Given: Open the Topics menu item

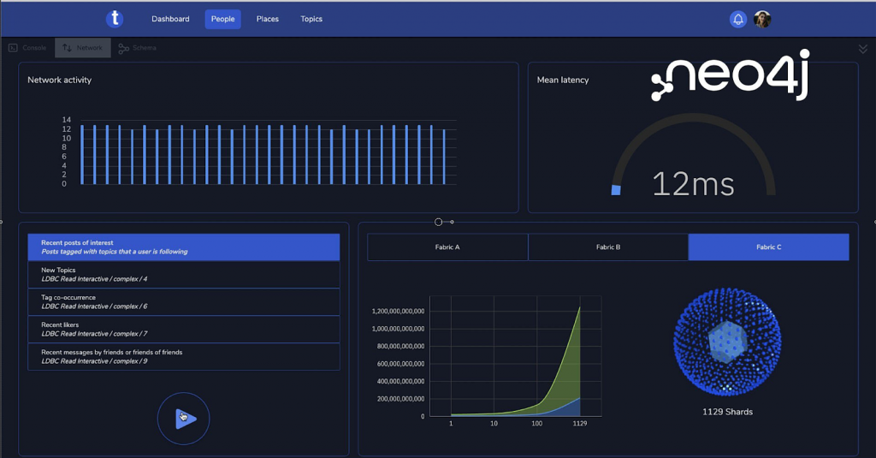Looking at the screenshot, I should 311,19.
